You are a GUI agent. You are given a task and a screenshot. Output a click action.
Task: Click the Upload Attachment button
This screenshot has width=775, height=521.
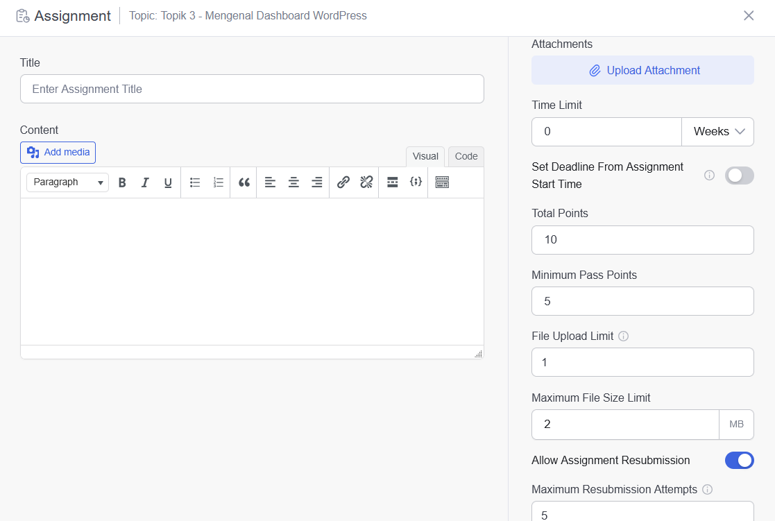(x=642, y=70)
